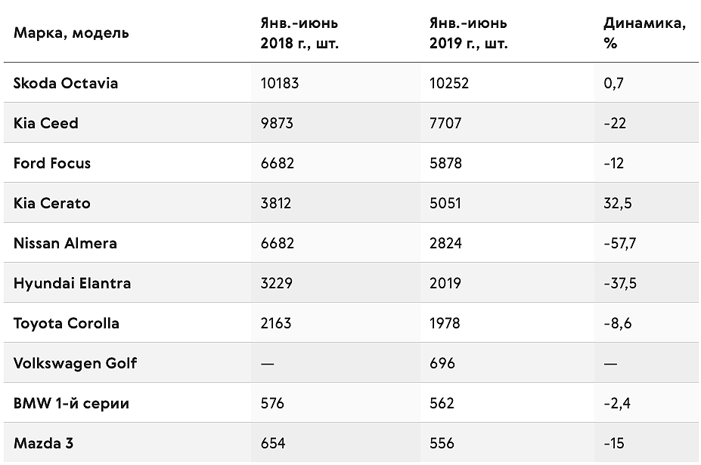The image size is (701, 465).
Task: Select the 1978 value for Toyota Corolla
Action: 445,324
